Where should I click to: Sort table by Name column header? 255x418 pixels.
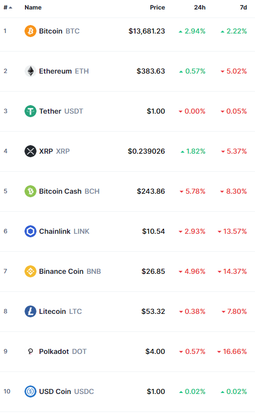point(33,8)
